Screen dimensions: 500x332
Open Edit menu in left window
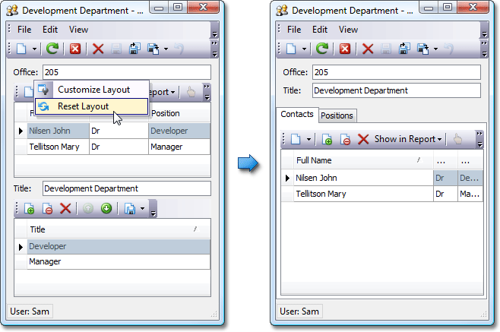point(50,30)
